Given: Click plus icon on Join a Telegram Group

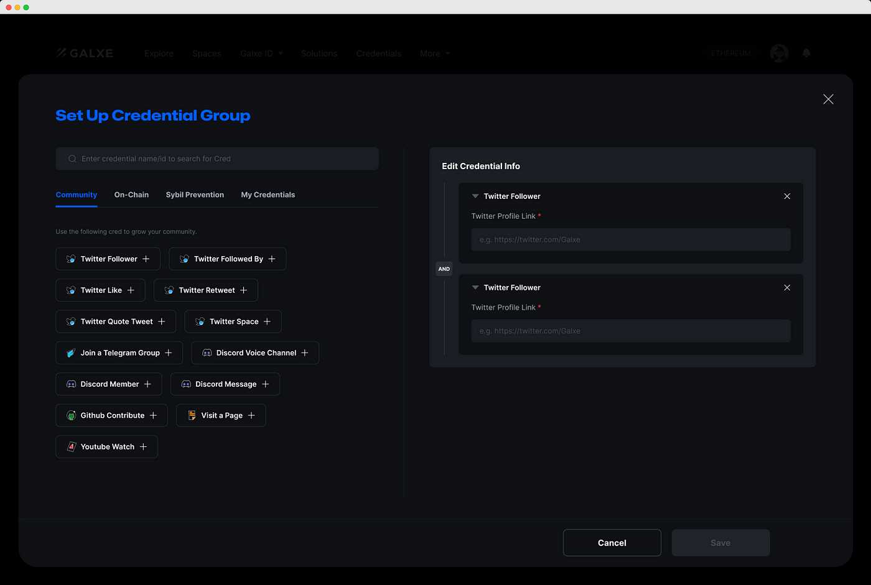Looking at the screenshot, I should (169, 352).
